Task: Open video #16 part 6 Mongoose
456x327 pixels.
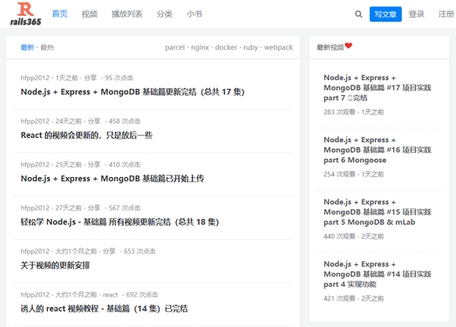Action: pos(378,150)
